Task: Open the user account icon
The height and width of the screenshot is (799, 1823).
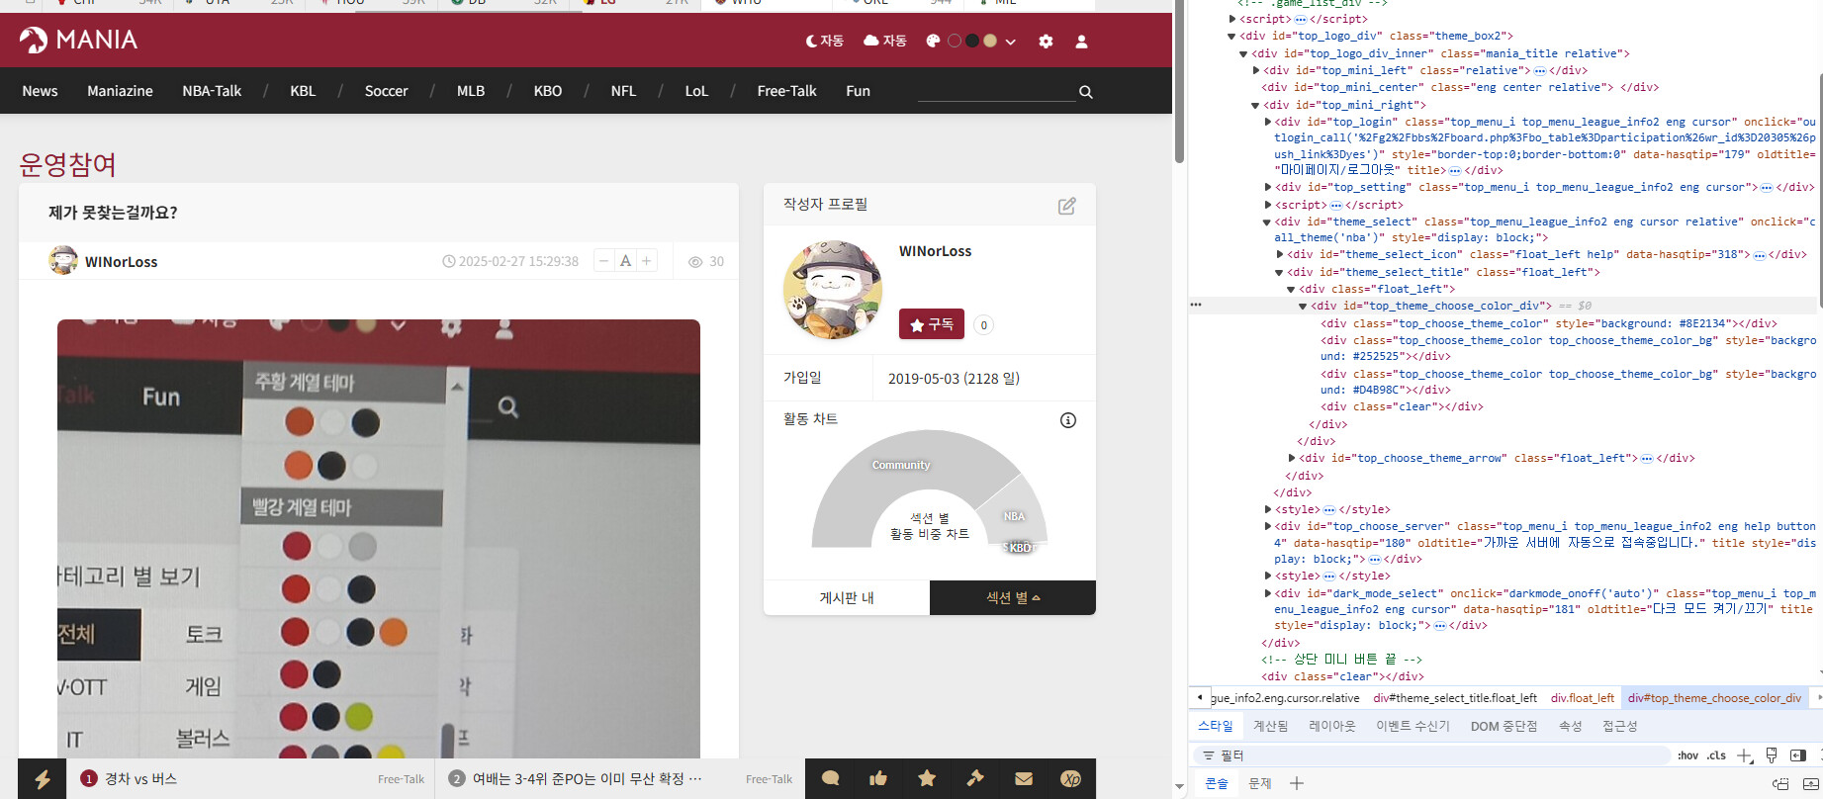Action: click(1081, 42)
